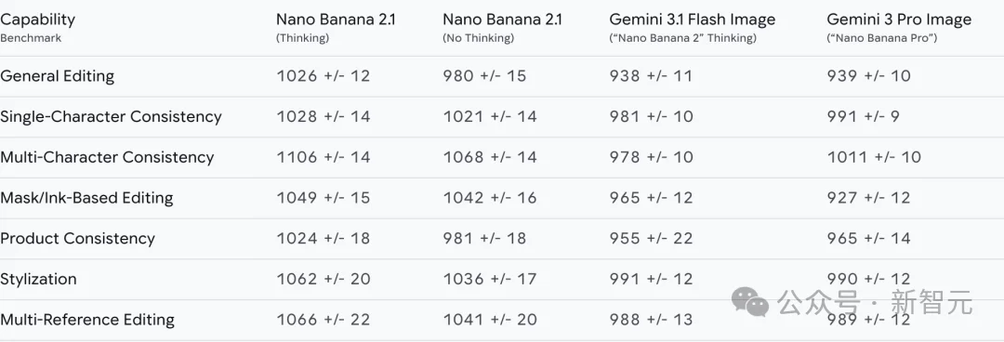Click the 公众号 · 新智元 watermark text

coord(875,302)
